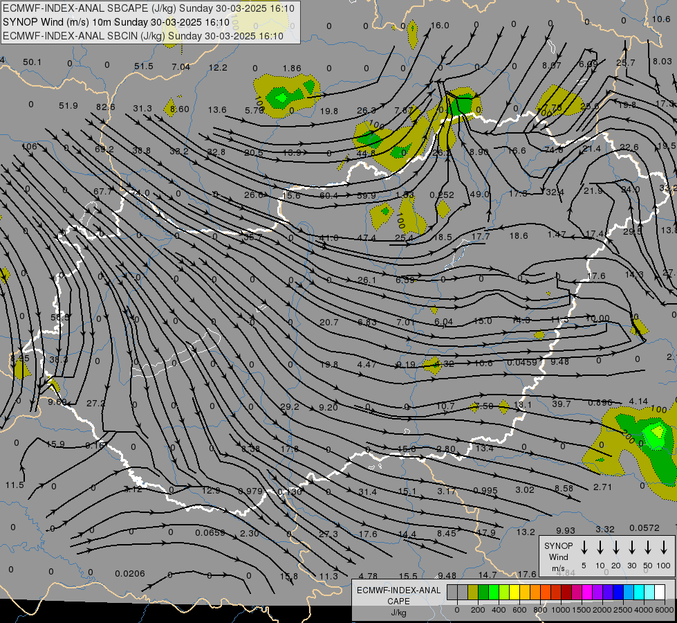
Task: Pick the pure yellow swatch in CAPE bar
Action: (x=514, y=592)
